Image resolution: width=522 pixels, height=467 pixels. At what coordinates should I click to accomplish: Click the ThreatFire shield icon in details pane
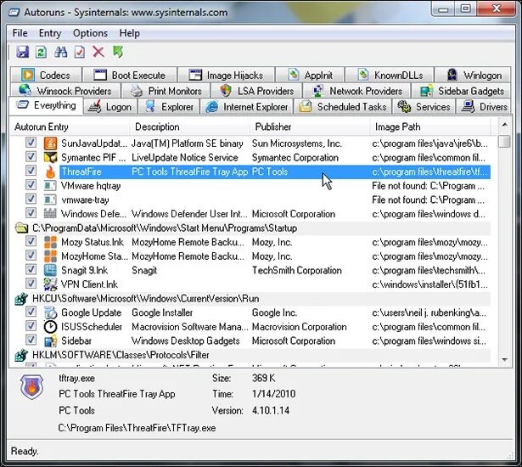[31, 386]
